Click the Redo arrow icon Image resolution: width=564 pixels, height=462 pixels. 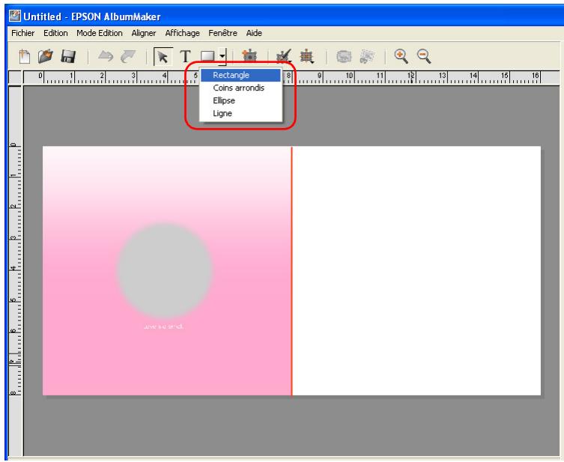128,56
